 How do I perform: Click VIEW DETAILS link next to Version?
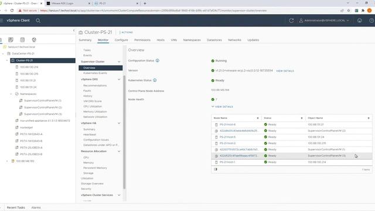[285, 71]
